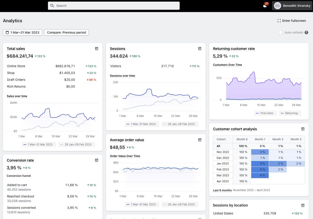Screen dimensions: 313x219
Task: Toggle 1 Mar–31 Mar legend in Sessions chart
Action: tap(141, 124)
